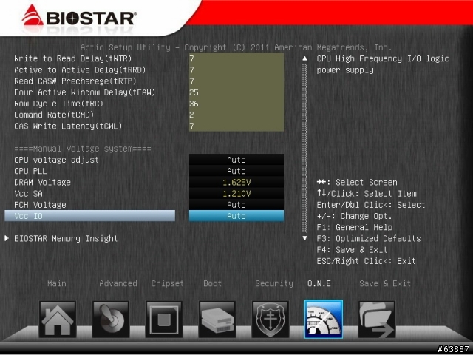Switch to the Save & Exit tab label
Image resolution: width=473 pixels, height=355 pixels.
(x=385, y=283)
